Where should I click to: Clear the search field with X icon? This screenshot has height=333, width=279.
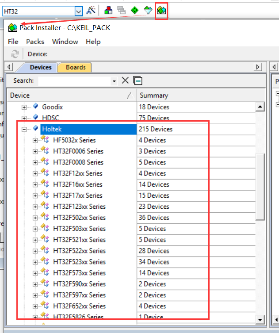(x=125, y=80)
